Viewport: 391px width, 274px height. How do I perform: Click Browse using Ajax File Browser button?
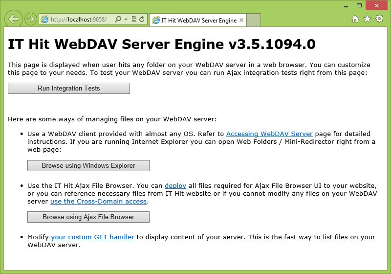point(88,217)
